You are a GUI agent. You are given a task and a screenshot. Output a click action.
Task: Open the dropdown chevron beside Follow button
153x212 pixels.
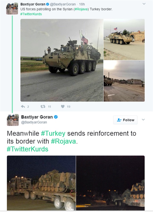(143, 120)
